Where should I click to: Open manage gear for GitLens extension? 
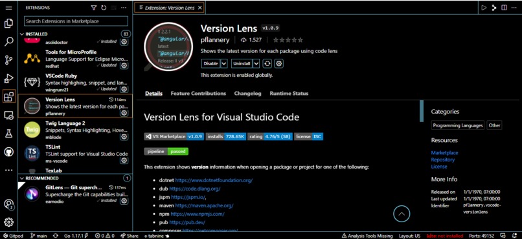click(124, 200)
